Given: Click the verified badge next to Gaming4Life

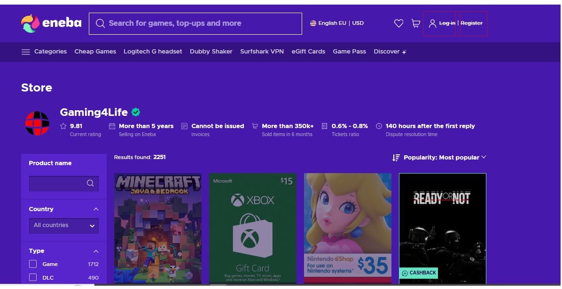Looking at the screenshot, I should coord(135,112).
